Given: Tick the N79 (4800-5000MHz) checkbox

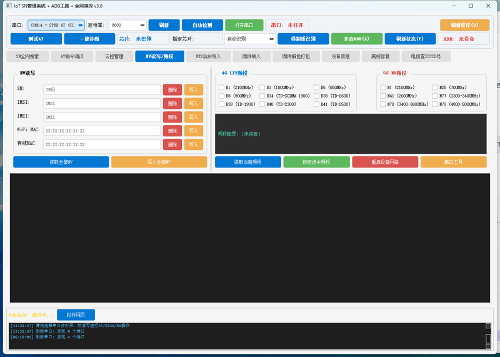Looking at the screenshot, I should click(x=435, y=104).
